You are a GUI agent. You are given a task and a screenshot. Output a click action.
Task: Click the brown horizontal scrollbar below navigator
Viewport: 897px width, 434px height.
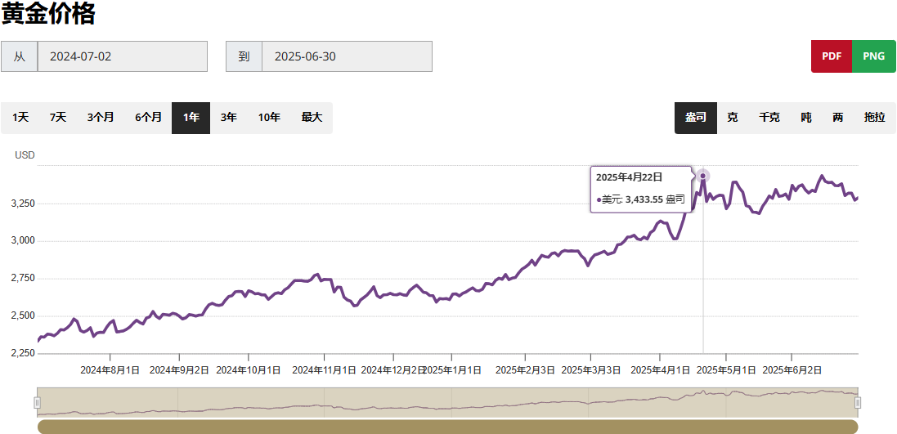447,427
